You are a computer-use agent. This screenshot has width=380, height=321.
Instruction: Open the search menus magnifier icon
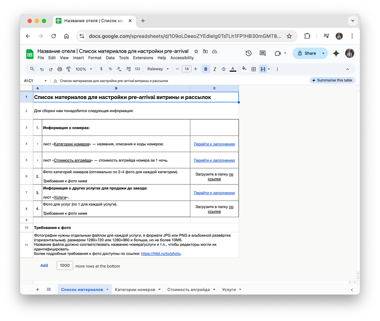(32, 69)
